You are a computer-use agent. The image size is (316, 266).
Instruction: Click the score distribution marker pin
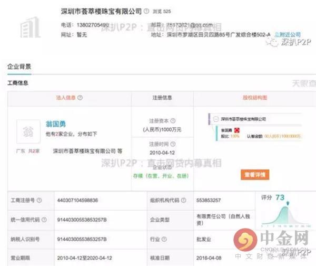tap(288, 203)
